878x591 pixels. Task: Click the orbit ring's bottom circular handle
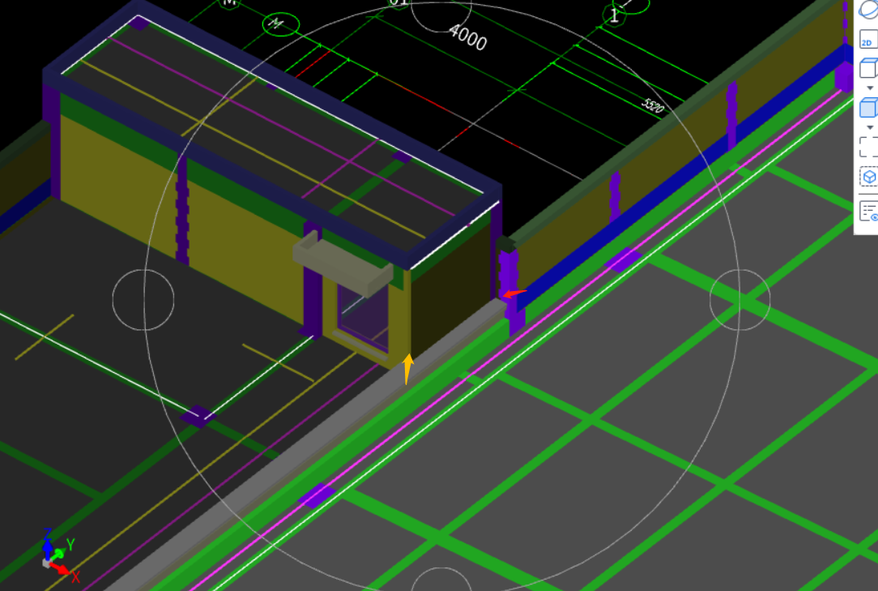click(441, 580)
